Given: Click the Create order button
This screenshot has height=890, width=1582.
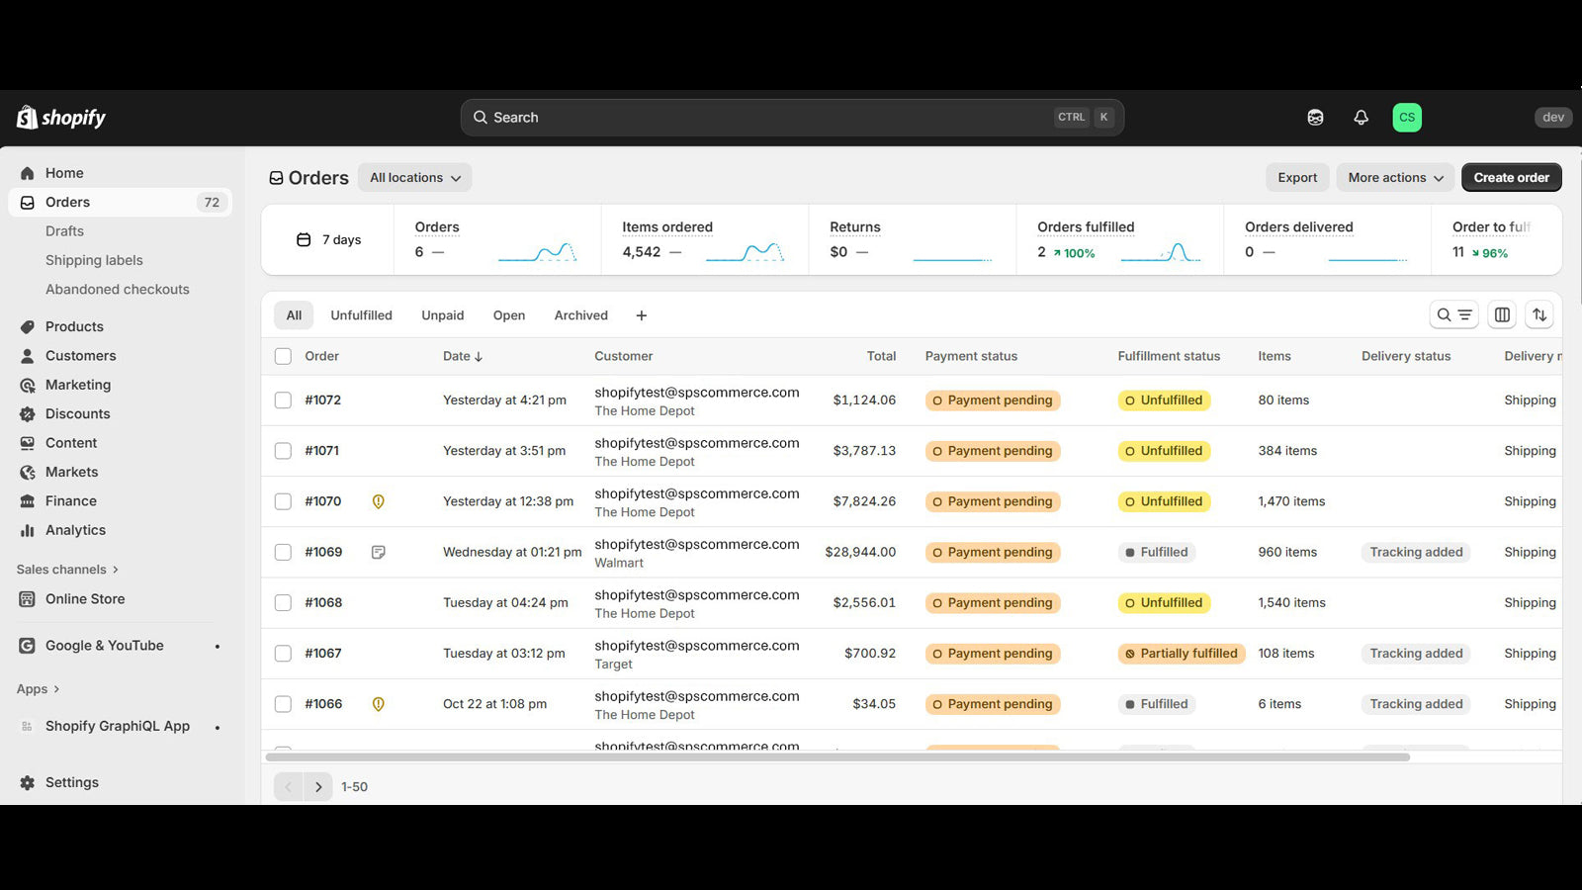Looking at the screenshot, I should [1511, 178].
